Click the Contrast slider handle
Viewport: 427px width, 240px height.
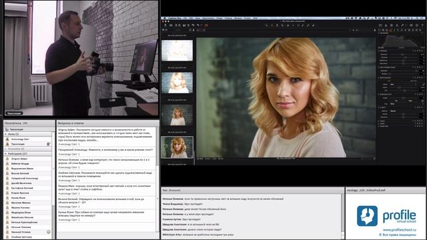(x=406, y=57)
